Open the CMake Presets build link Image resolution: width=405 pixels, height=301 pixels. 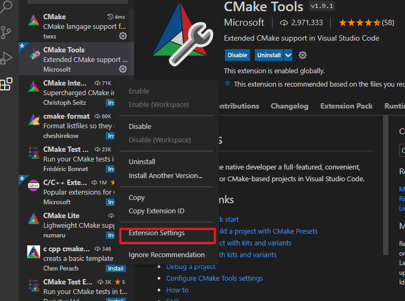pos(268,231)
